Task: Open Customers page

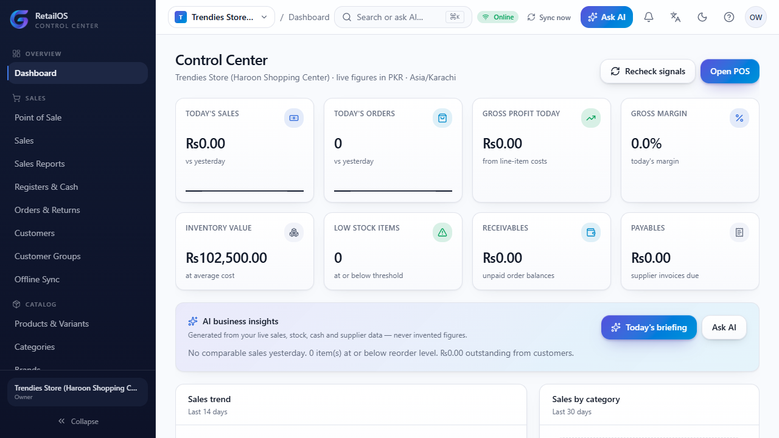Action: [77, 233]
